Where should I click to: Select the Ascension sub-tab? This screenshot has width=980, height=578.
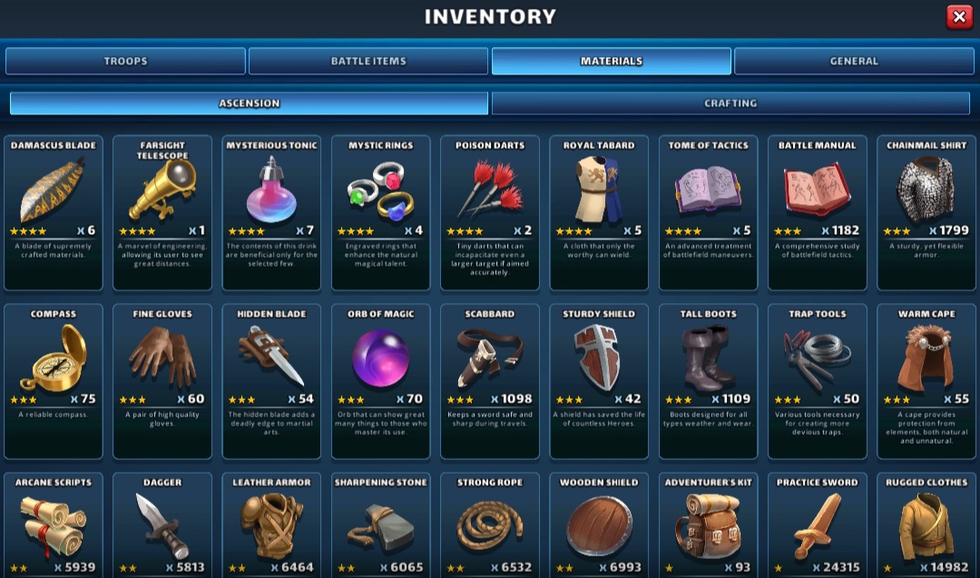pyautogui.click(x=249, y=103)
